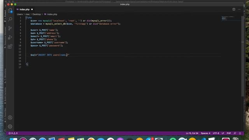Viewport: 249px width, 140px height.
Task: Open the Manage gear menu
Action: click(10, 126)
